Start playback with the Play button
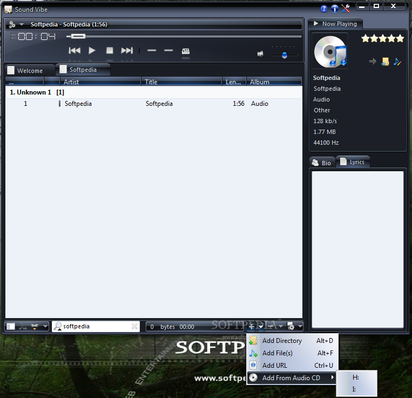 point(92,50)
